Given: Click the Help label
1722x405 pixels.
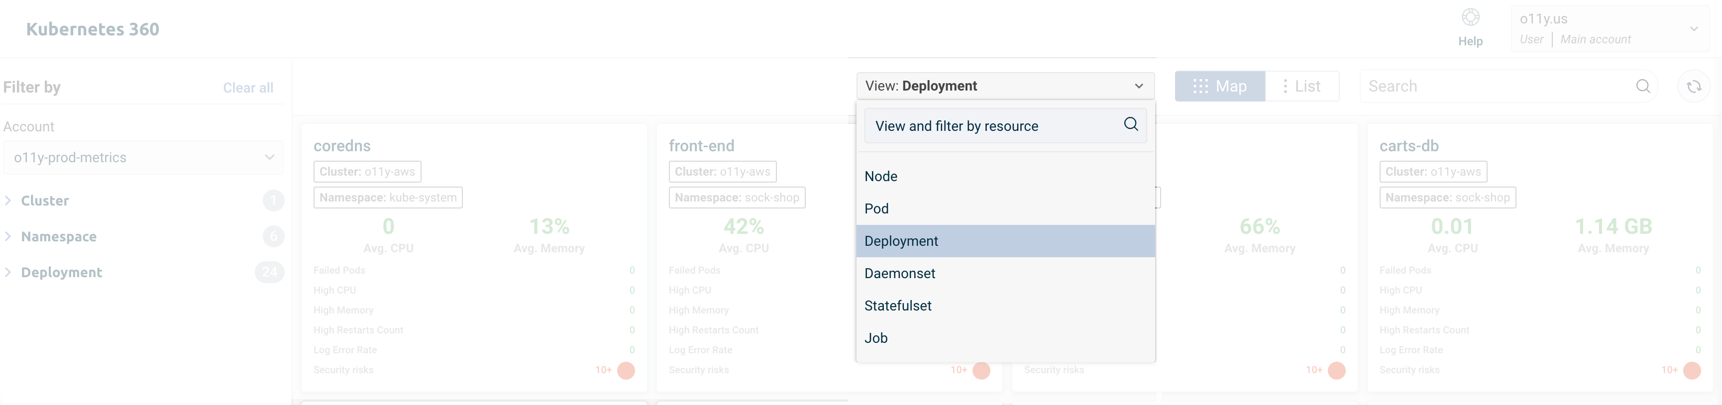Looking at the screenshot, I should point(1470,41).
